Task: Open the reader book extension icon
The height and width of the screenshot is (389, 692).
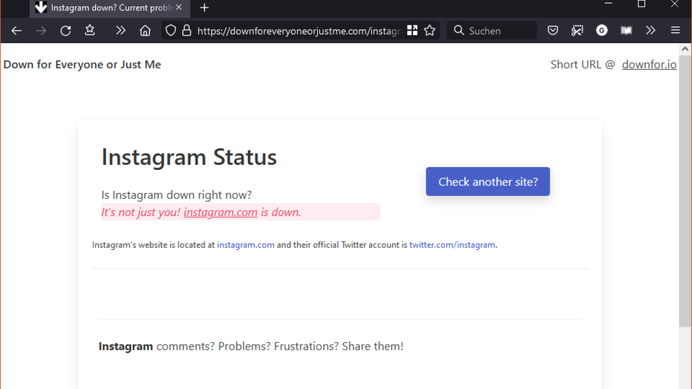Action: (626, 31)
